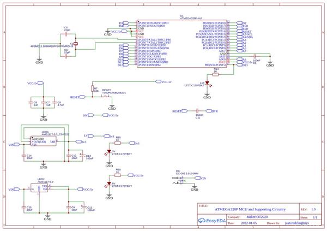Screen dimensions: 327x231
Task: Select resistor R7 10K symbol
Action: tap(93, 88)
